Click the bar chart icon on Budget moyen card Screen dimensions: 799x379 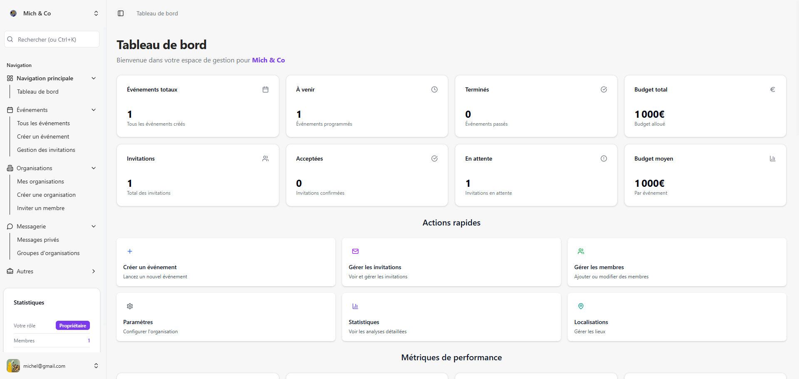[x=773, y=159]
